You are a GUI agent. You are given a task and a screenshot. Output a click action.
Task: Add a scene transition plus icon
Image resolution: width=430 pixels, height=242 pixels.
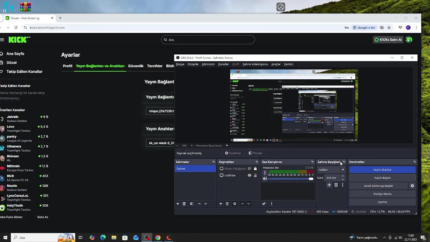[329, 185]
